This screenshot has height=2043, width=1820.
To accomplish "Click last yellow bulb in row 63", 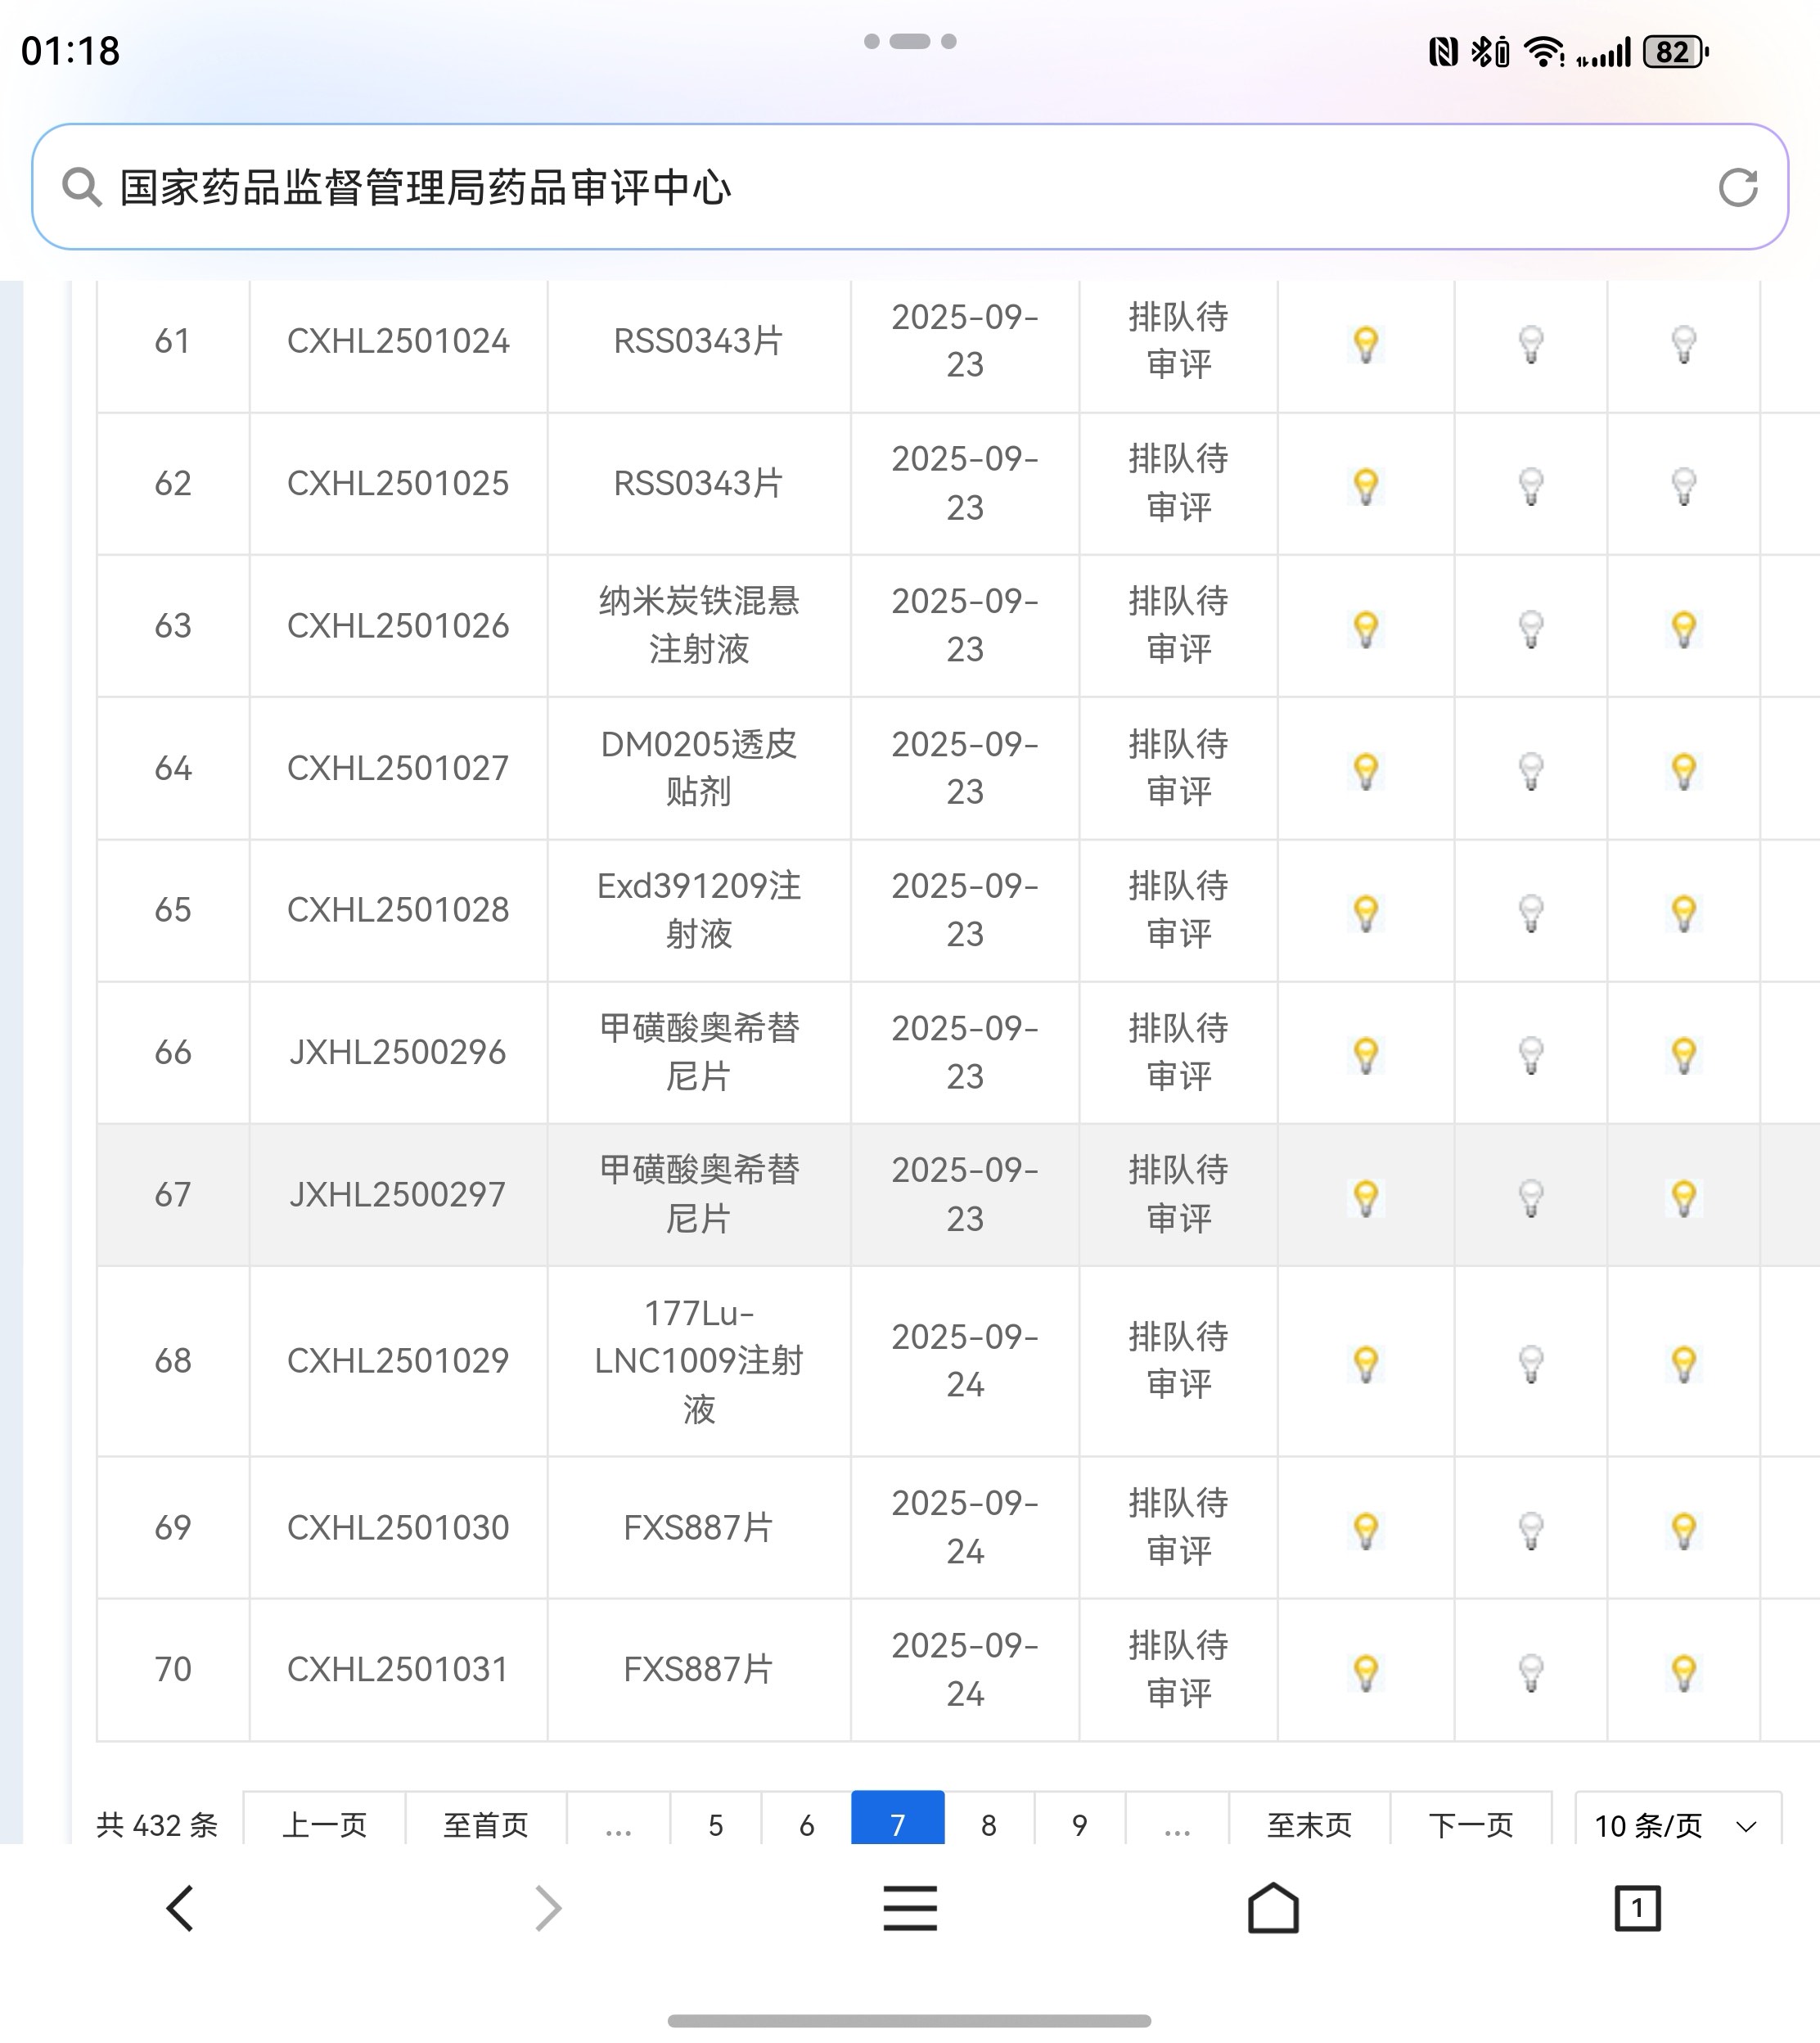I will pos(1683,629).
